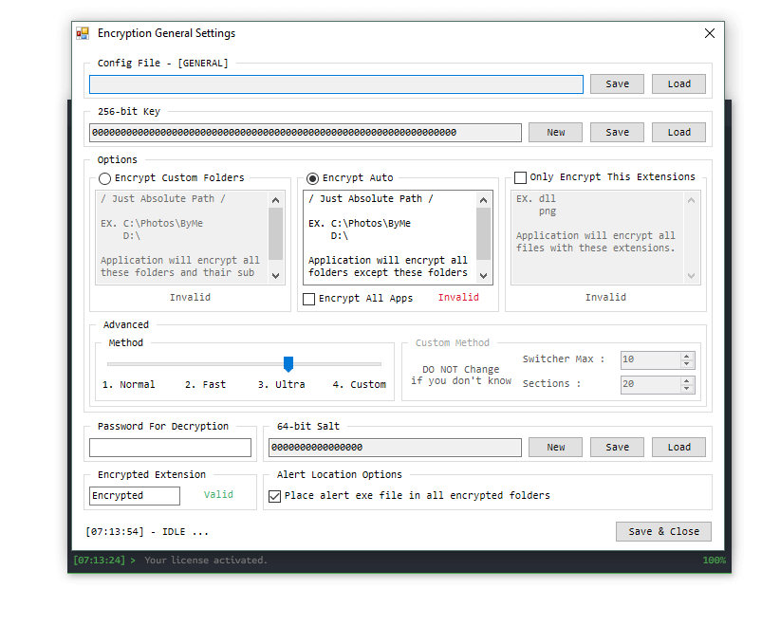Screen dimensions: 780x625
Task: Load a config file
Action: click(678, 83)
